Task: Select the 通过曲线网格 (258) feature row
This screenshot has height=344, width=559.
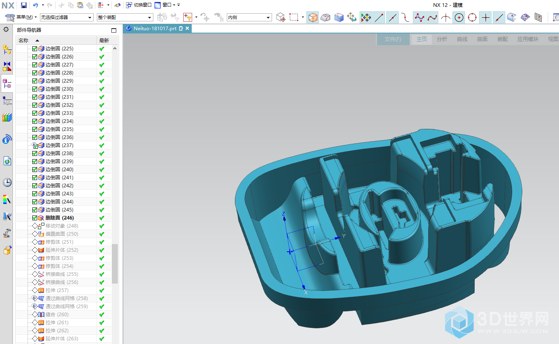Action: coord(63,298)
